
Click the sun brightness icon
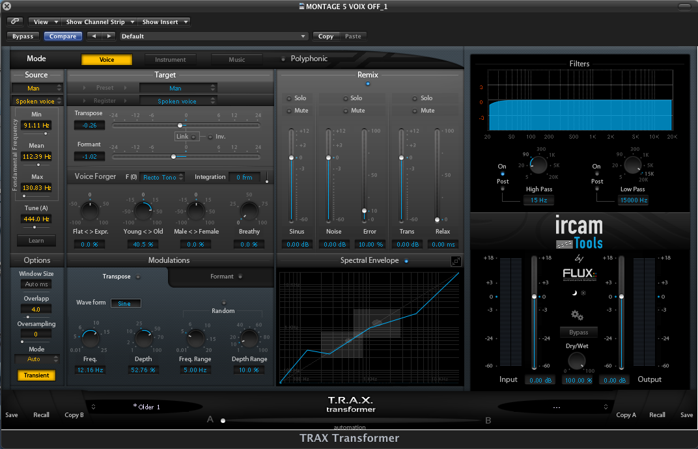click(x=583, y=293)
